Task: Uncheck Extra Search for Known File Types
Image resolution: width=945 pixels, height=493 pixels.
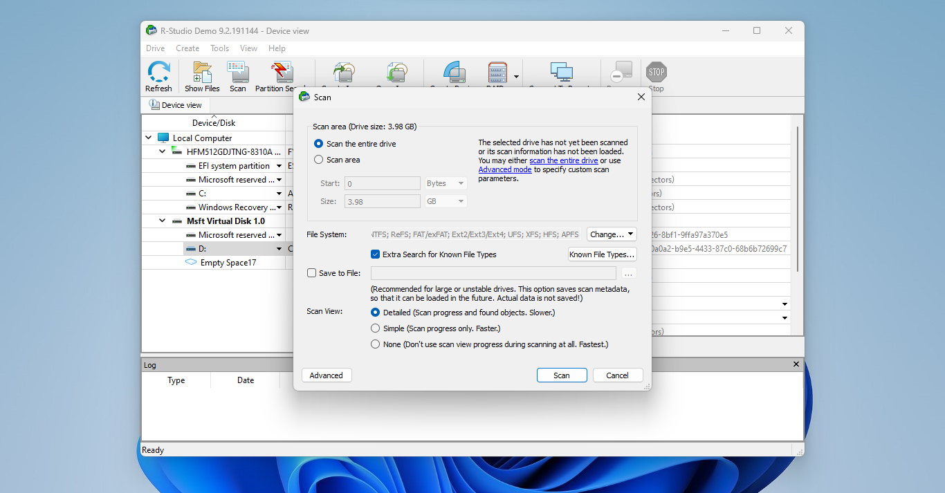Action: click(375, 254)
